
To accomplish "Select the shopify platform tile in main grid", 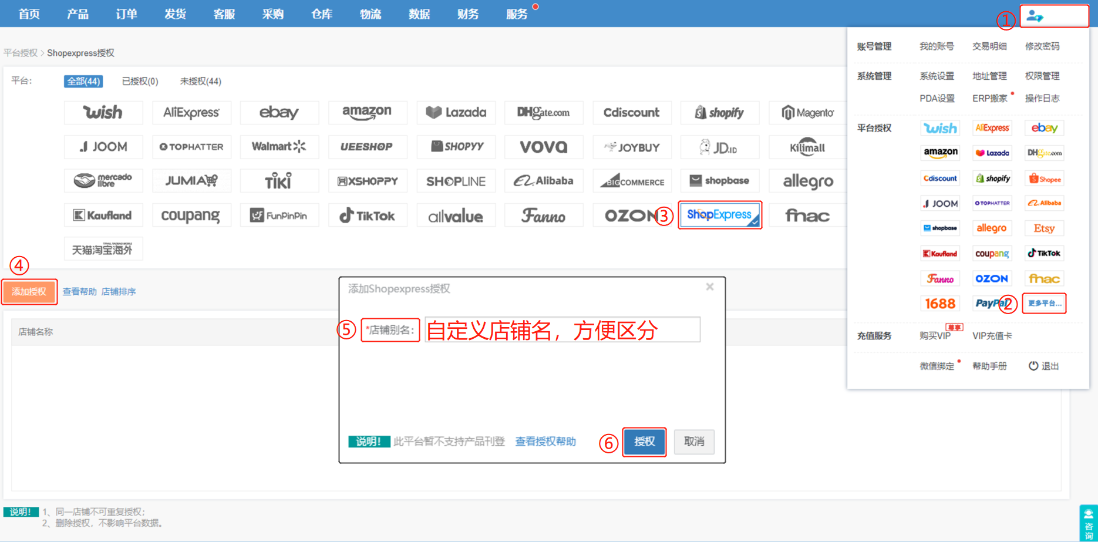I will 720,112.
